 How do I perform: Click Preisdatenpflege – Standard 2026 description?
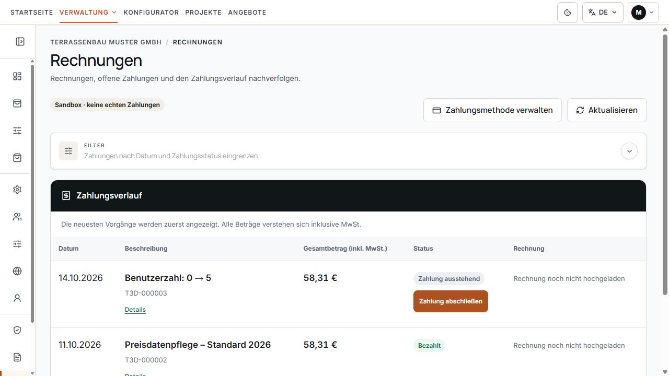(x=198, y=345)
